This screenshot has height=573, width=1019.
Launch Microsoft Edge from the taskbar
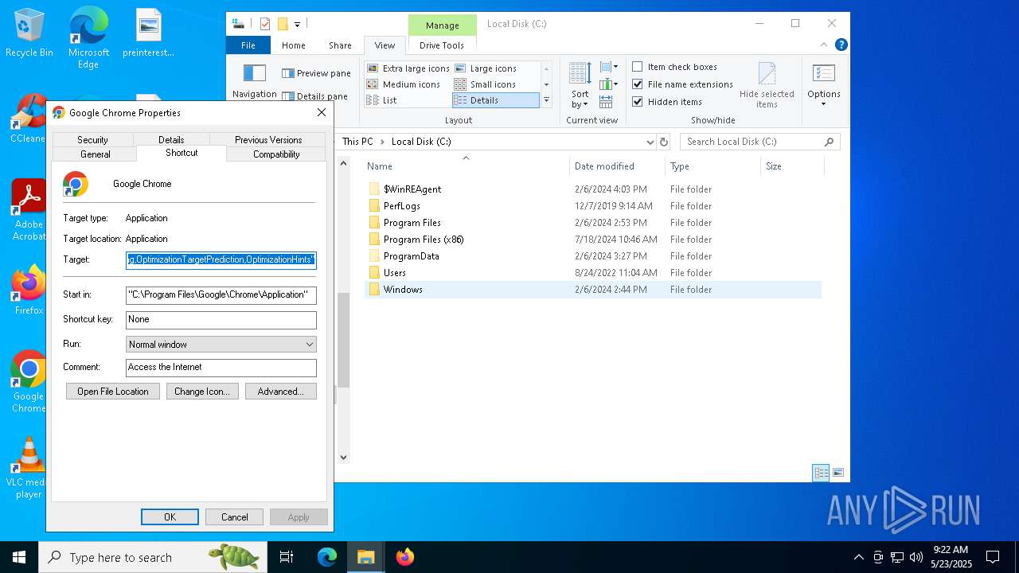[x=327, y=557]
